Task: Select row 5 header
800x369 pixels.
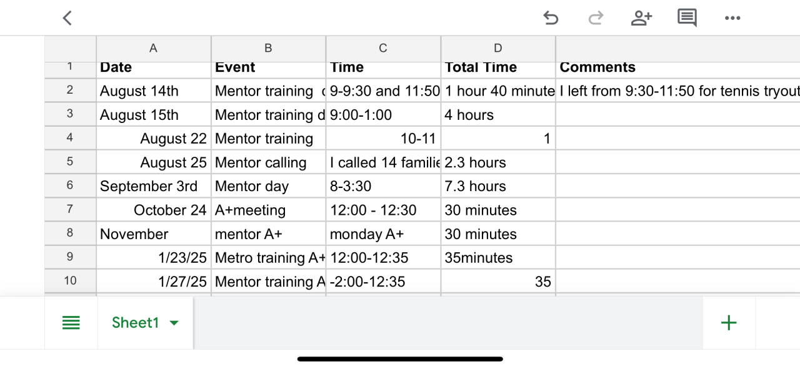Action: [x=70, y=162]
